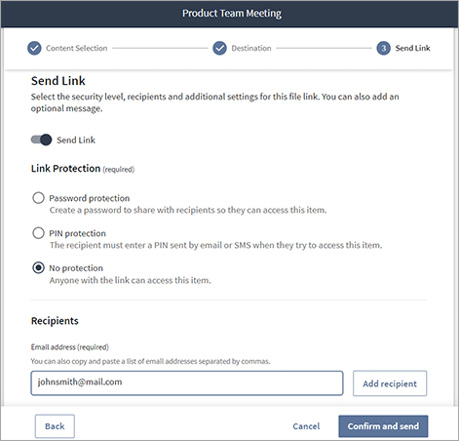Select PIN protection radio button
The width and height of the screenshot is (459, 441).
tap(38, 233)
